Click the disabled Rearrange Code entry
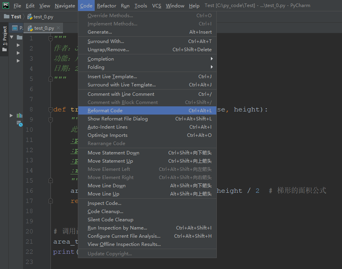The image size is (342, 269). pos(147,143)
